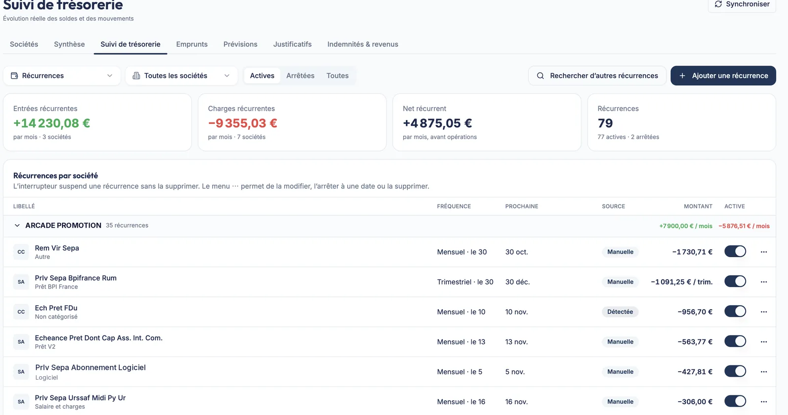Toggle the Prlv Sepa Urssaf Midi switch
Screen dimensions: 788x415
pyautogui.click(x=735, y=401)
